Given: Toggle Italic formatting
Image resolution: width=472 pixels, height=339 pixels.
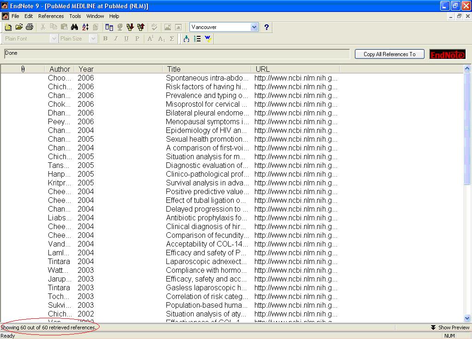Looking at the screenshot, I should tap(116, 39).
